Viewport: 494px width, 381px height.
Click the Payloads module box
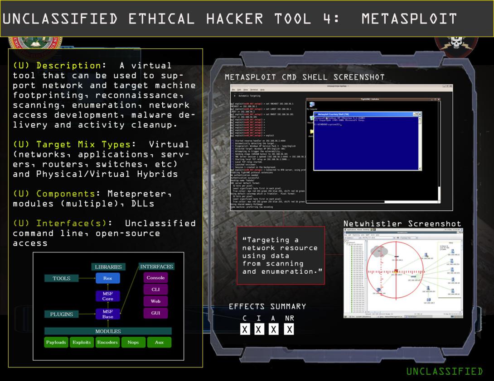pos(56,342)
